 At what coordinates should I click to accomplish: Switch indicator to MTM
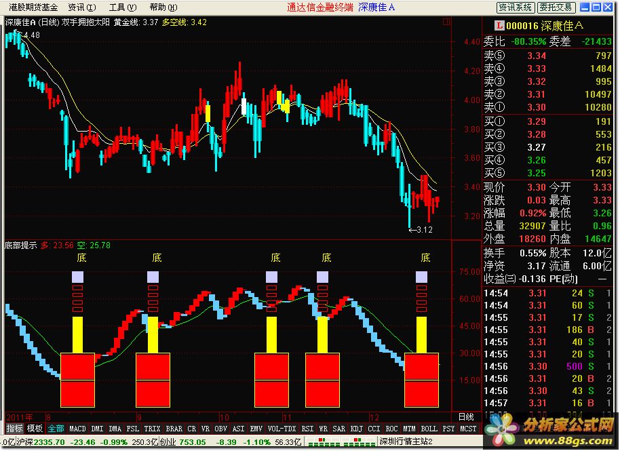click(410, 429)
